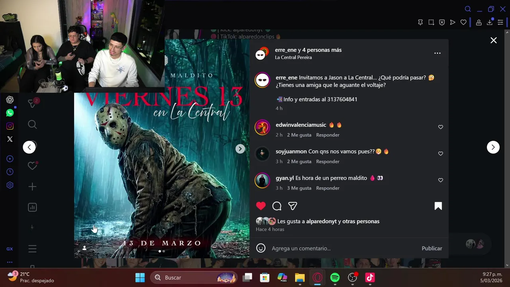Click the Publicar button
The height and width of the screenshot is (287, 510).
[432, 248]
